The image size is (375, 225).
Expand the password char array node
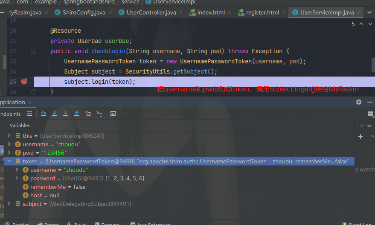pyautogui.click(x=17, y=178)
